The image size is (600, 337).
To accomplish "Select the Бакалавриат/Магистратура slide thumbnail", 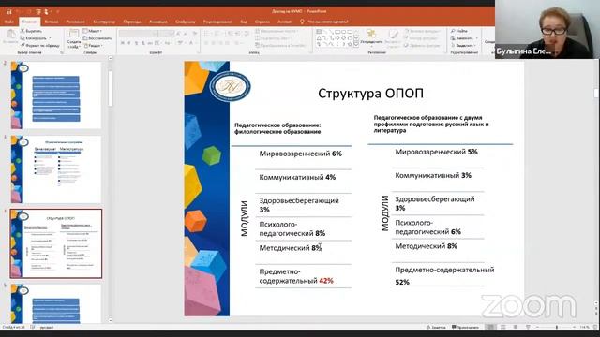I will [56, 168].
